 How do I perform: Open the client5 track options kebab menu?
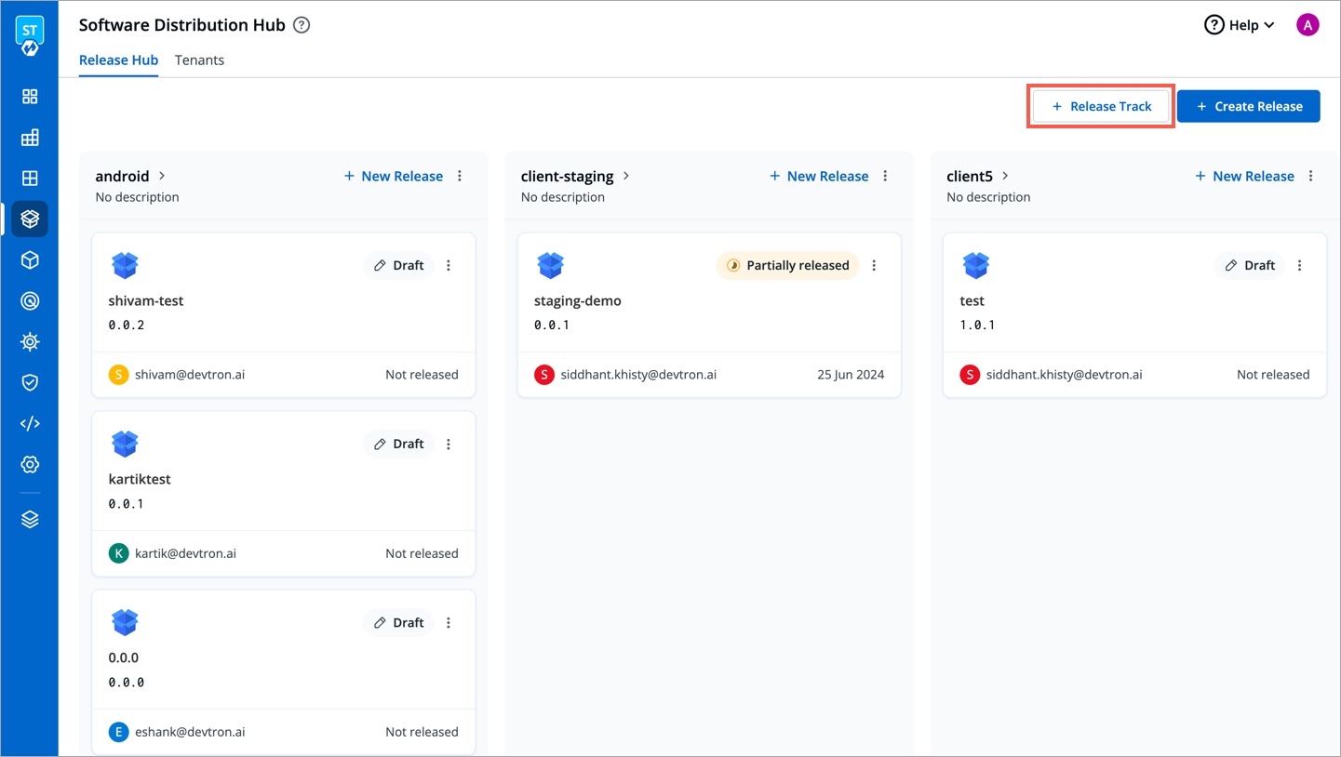[x=1311, y=177]
